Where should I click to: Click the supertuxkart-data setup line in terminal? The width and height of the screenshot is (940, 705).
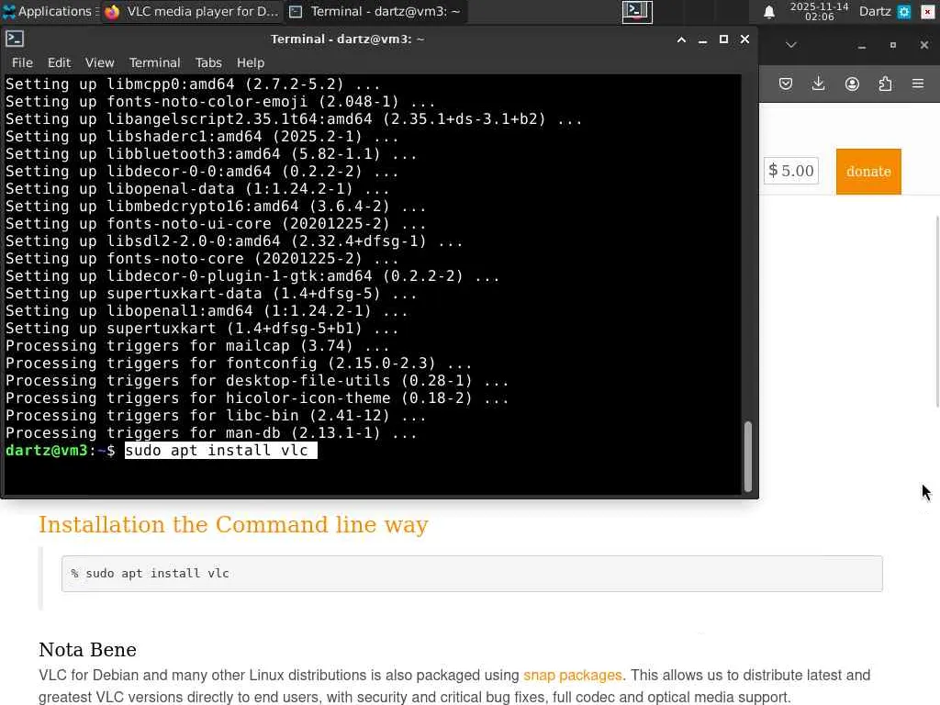211,294
